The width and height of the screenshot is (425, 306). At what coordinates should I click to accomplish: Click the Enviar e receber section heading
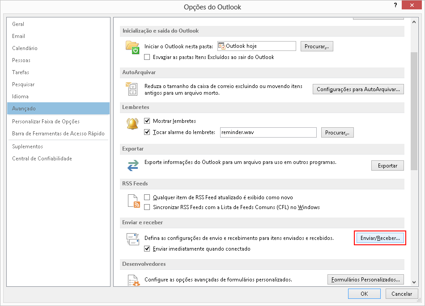pyautogui.click(x=143, y=222)
